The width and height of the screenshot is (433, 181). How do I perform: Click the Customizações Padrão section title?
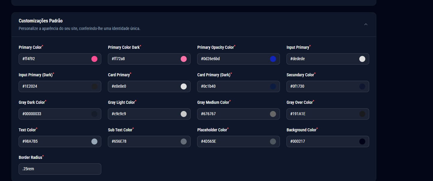[40, 21]
